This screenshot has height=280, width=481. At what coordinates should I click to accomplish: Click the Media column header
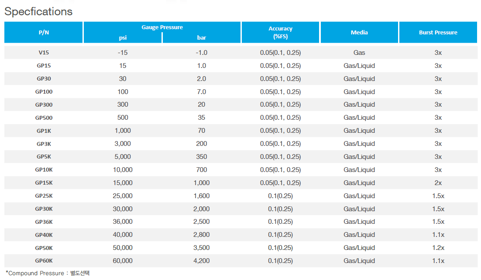tap(359, 32)
